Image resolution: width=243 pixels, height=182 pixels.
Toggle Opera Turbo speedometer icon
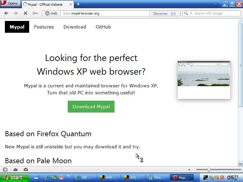26,170
